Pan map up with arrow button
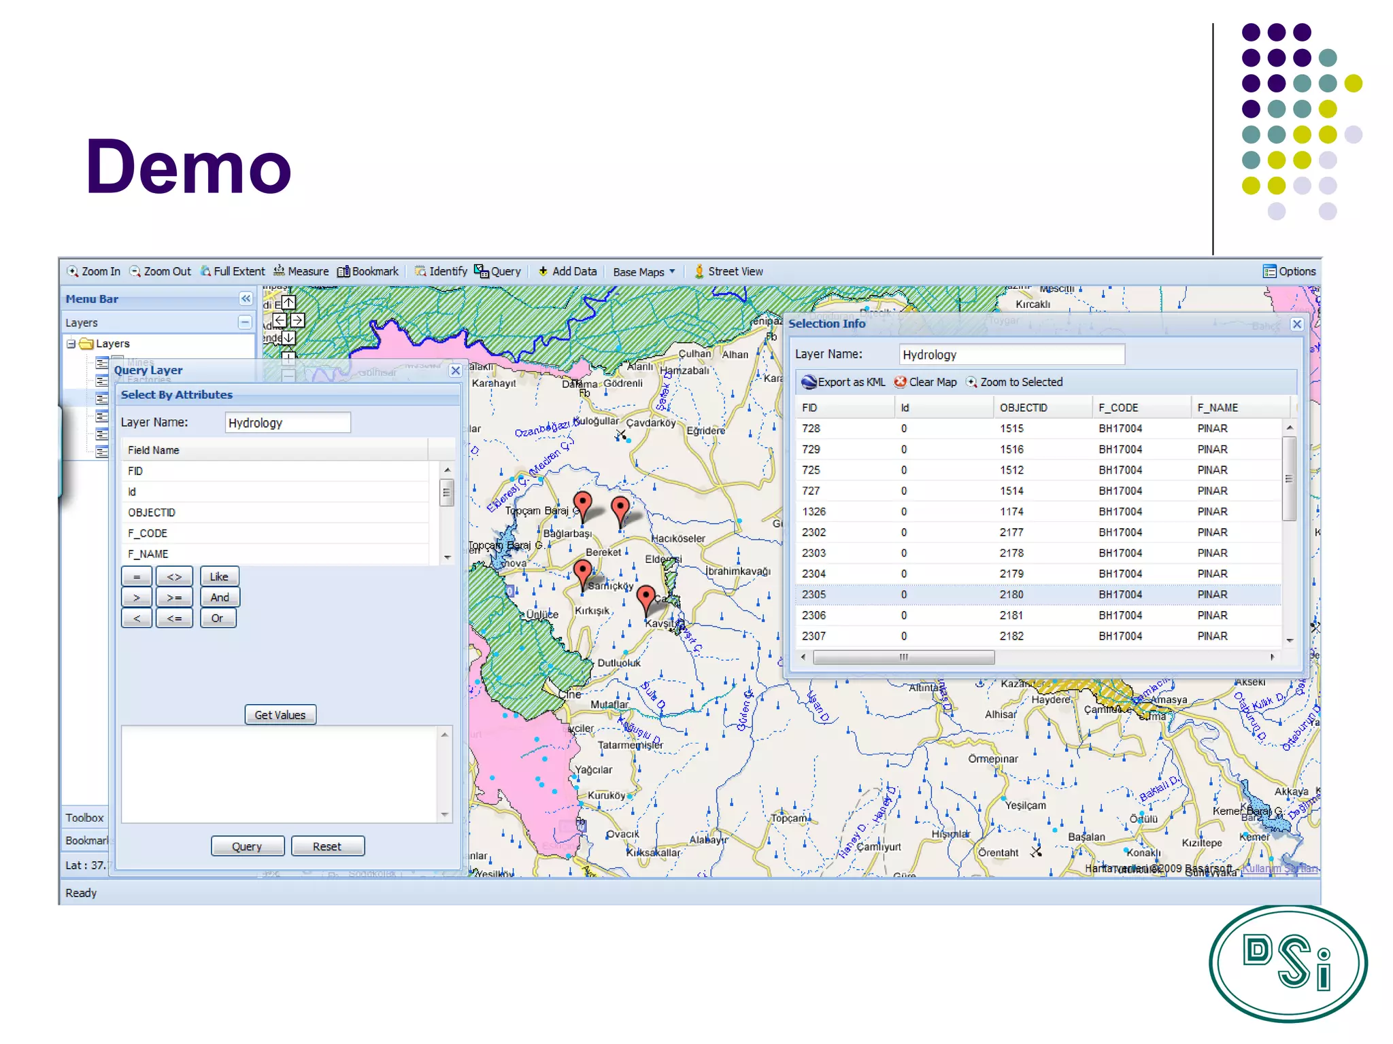The width and height of the screenshot is (1393, 1044). 288,302
